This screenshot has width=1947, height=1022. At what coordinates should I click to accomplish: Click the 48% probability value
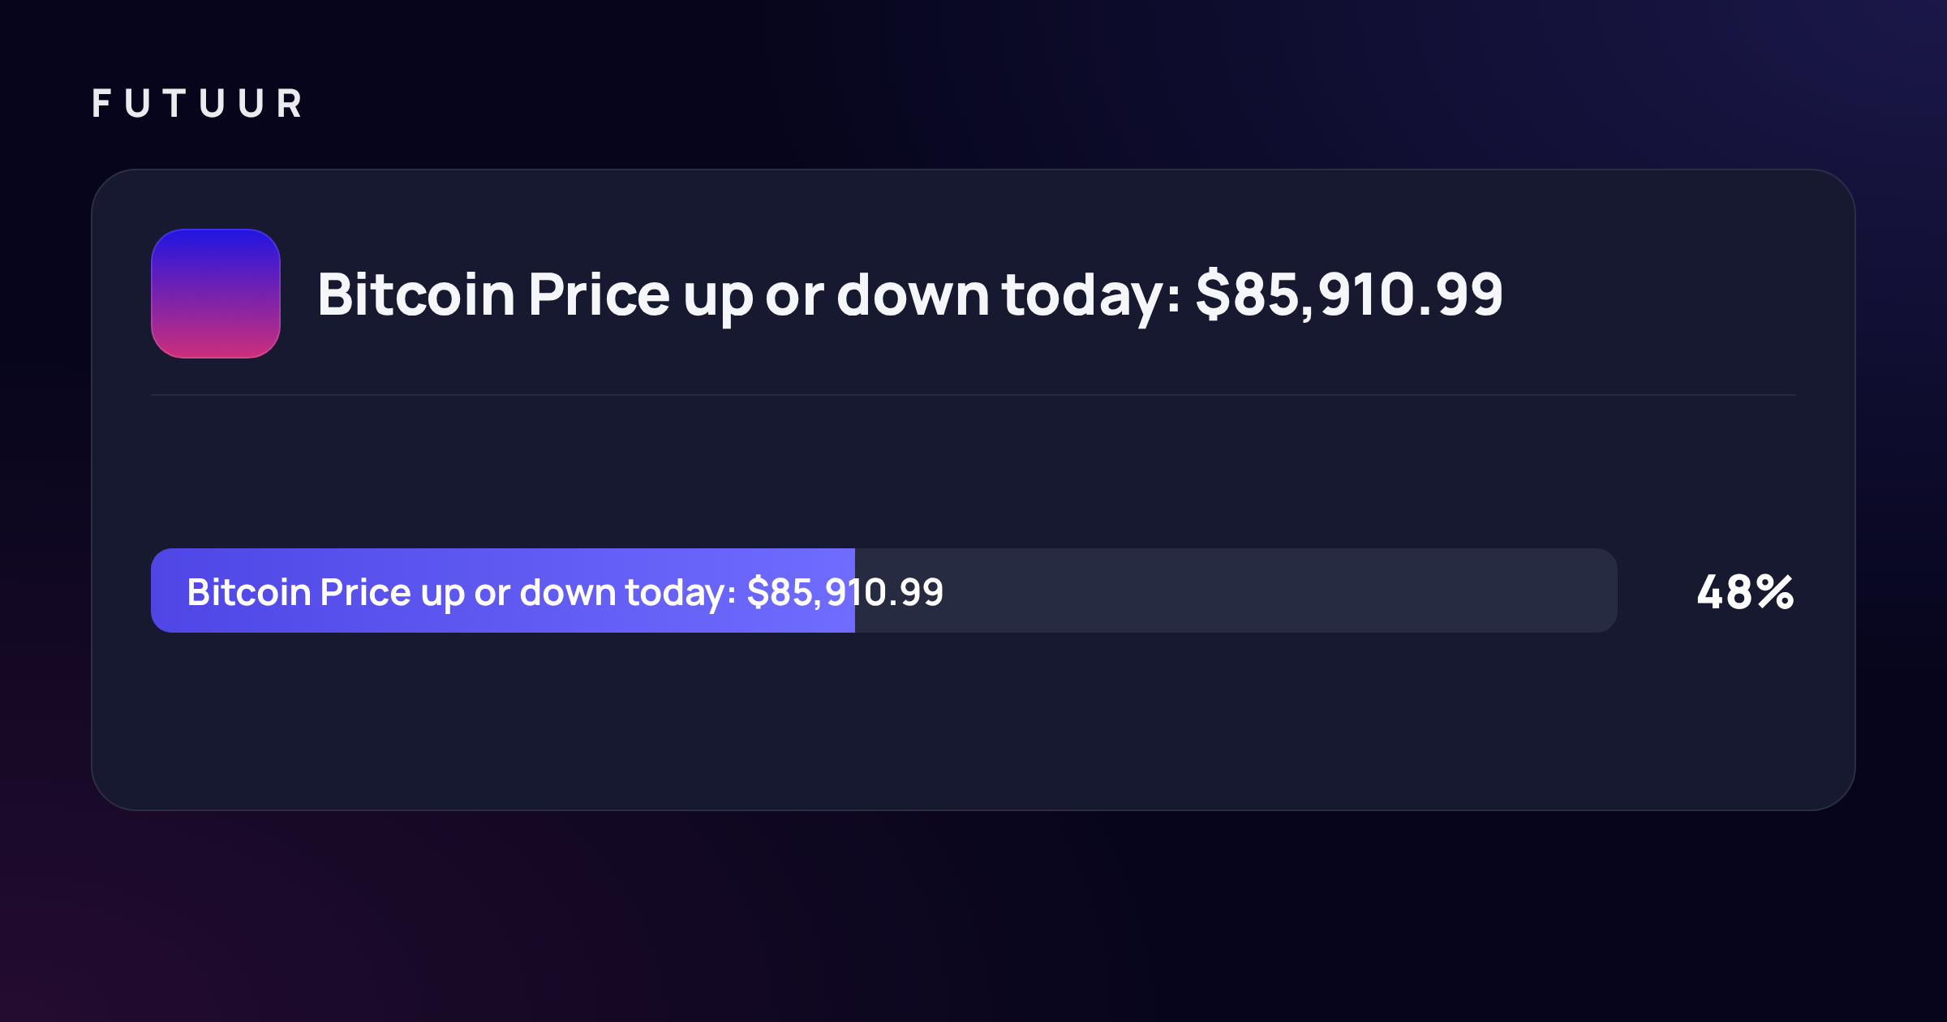tap(1746, 592)
